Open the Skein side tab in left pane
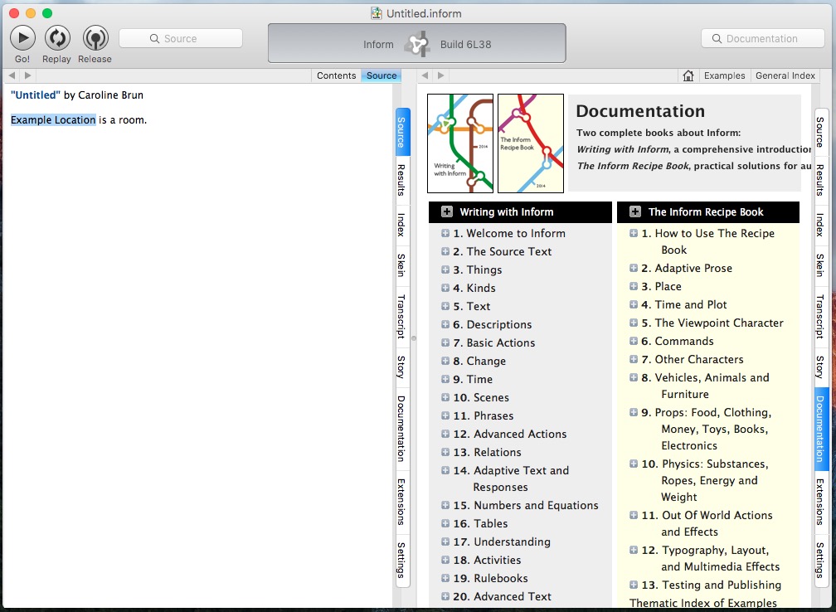The height and width of the screenshot is (612, 836). click(x=402, y=265)
